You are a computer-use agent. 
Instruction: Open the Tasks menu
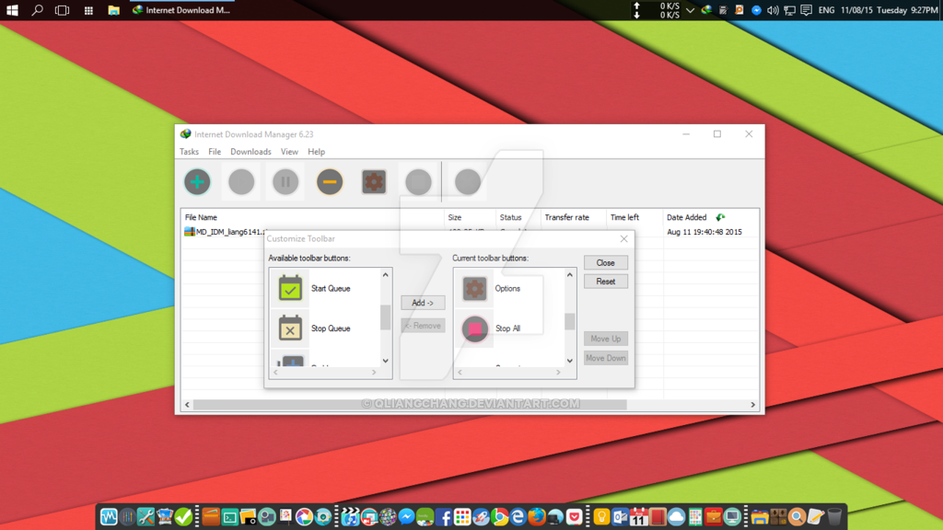189,152
